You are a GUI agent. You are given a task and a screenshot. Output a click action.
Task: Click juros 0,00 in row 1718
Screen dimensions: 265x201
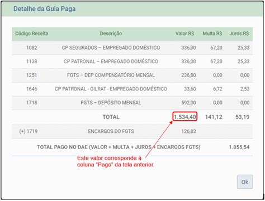245,103
